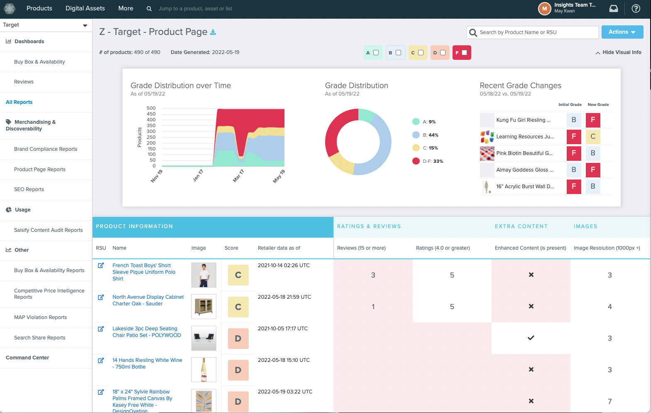Open MAP Violation Reports

40,317
